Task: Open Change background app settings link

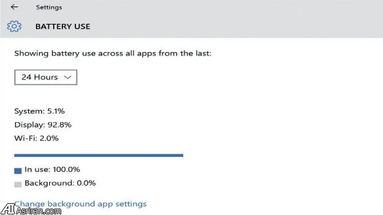Action: tap(80, 204)
